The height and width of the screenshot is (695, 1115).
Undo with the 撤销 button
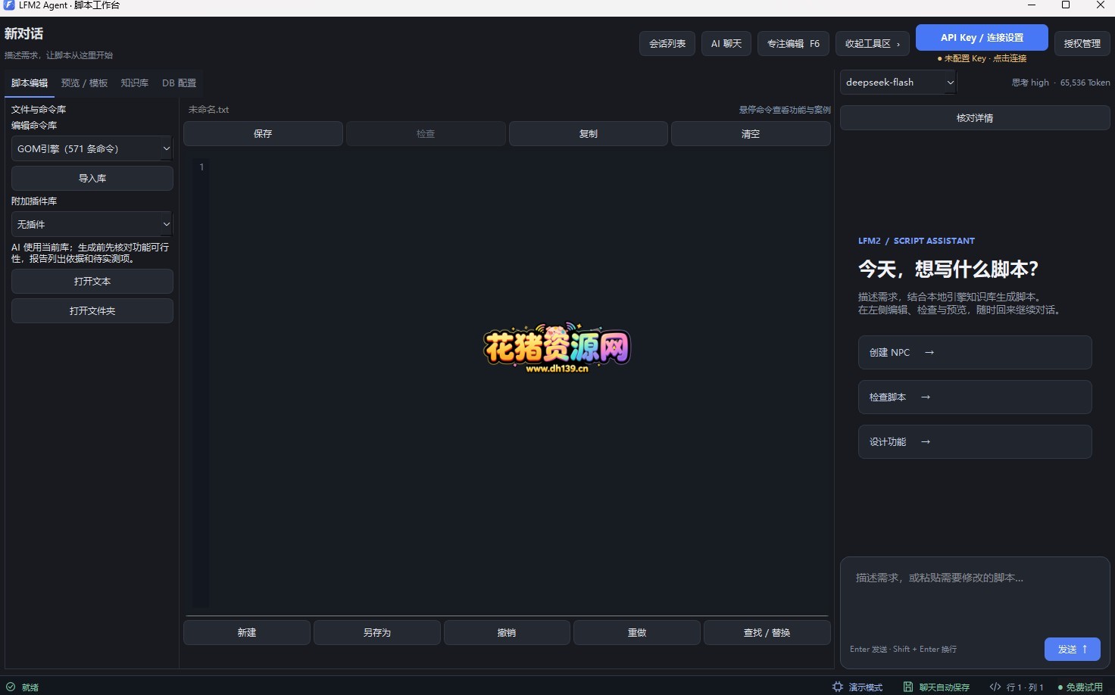[507, 633]
